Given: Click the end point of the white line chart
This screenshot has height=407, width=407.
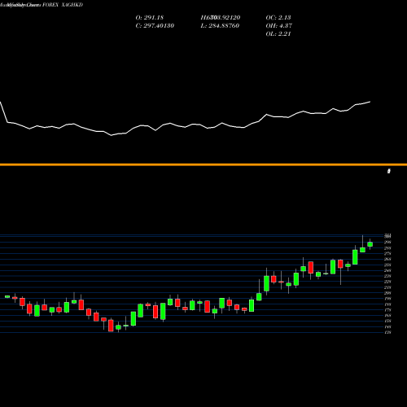Looking at the screenshot, I should (x=370, y=102).
